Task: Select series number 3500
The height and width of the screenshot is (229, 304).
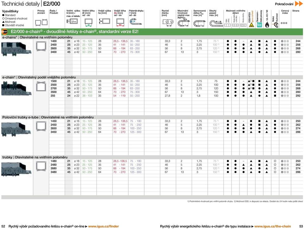Action: (x=54, y=92)
